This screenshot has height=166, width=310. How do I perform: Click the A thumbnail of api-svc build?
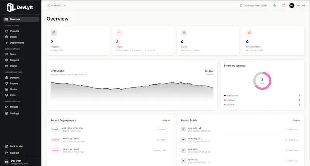pyautogui.click(x=183, y=161)
